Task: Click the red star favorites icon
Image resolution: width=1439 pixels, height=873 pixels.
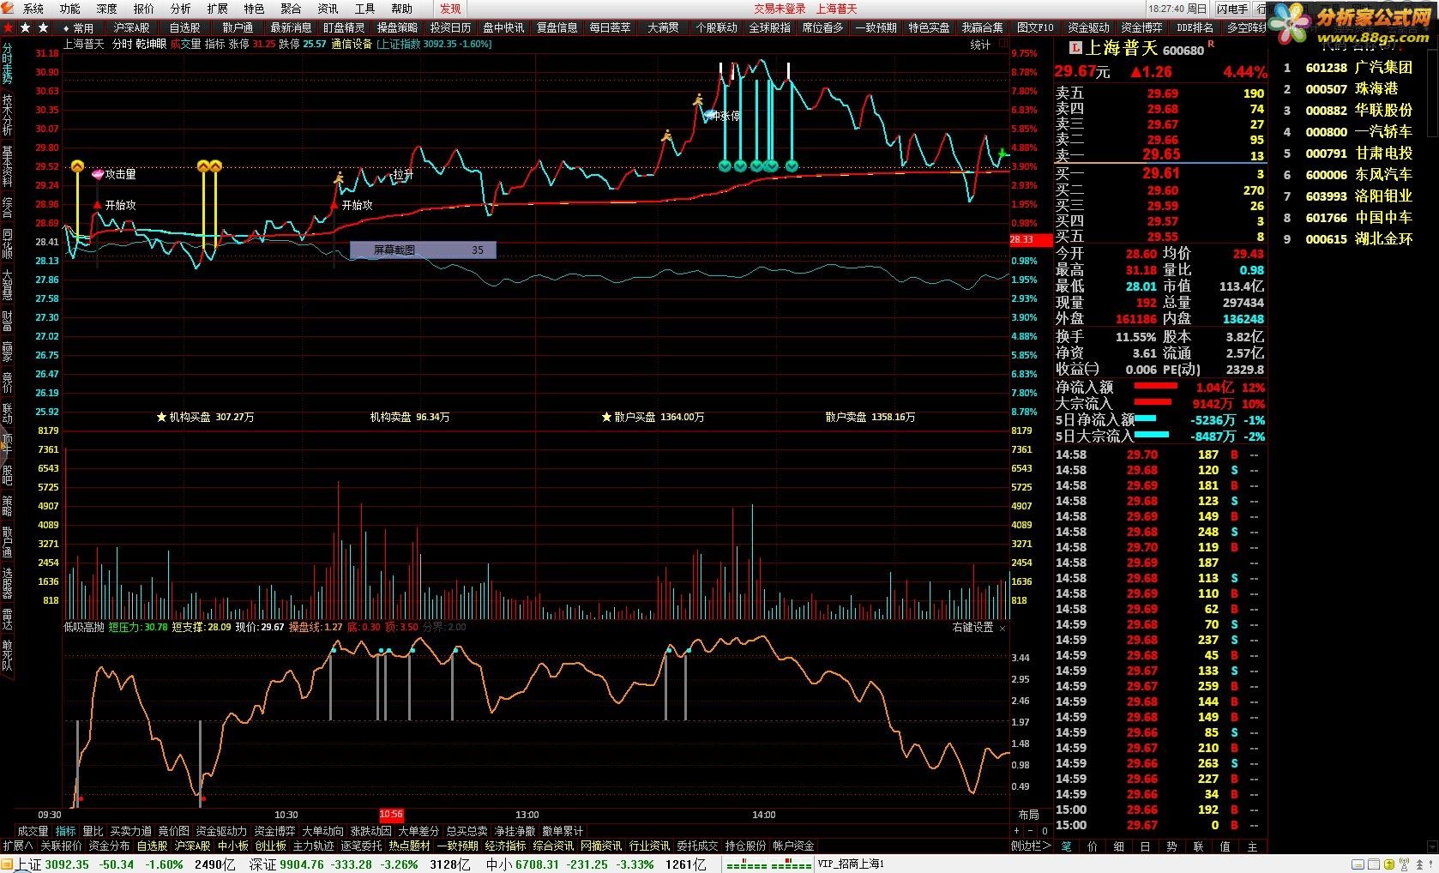Action: pyautogui.click(x=8, y=28)
